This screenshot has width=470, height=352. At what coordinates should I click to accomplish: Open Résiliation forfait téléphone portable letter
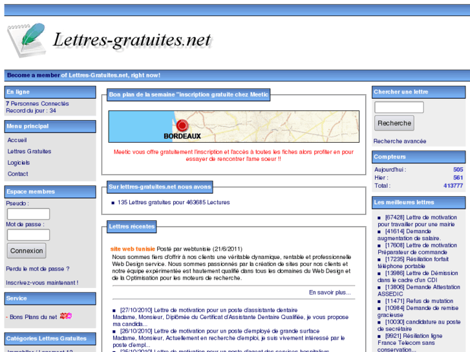(x=413, y=263)
